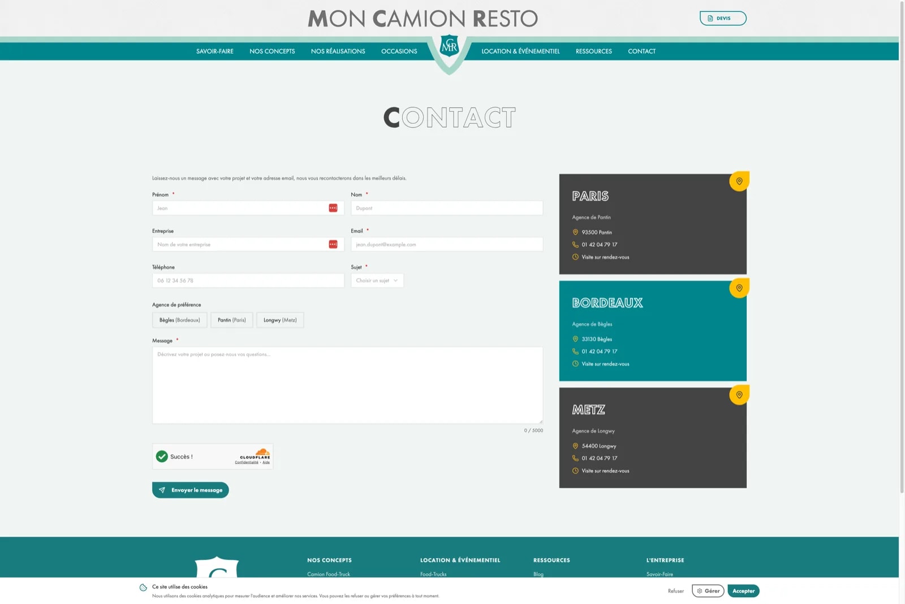Click the clock icon on the Metz card

(x=575, y=471)
